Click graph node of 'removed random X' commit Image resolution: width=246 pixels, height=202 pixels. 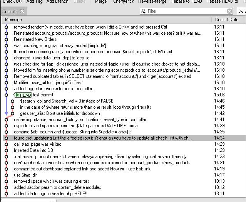(x=6, y=27)
